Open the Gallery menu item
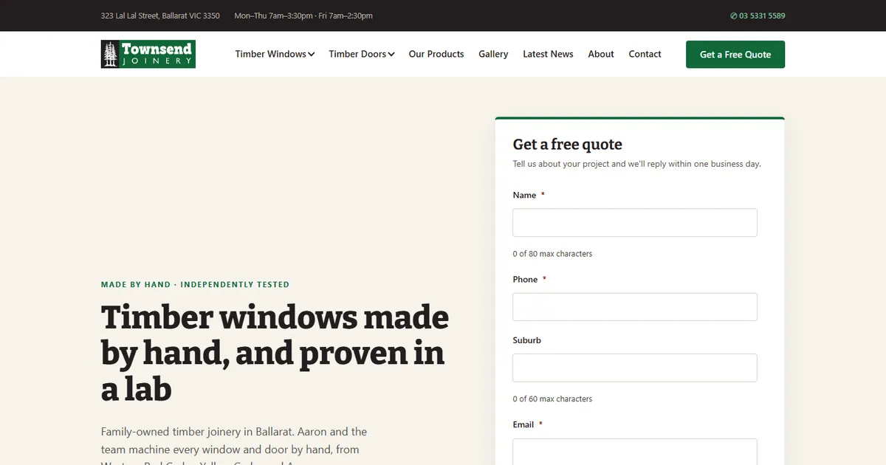The image size is (886, 465). pyautogui.click(x=493, y=54)
